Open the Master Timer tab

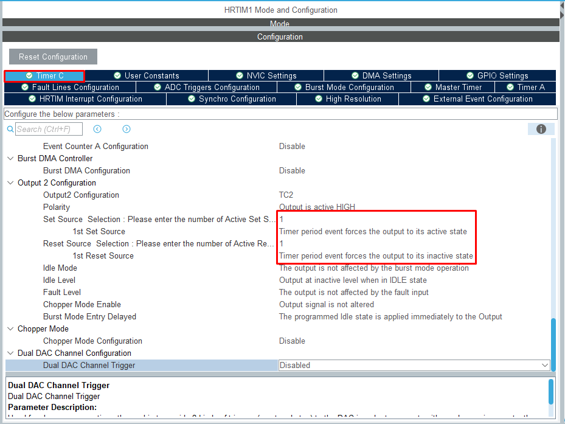[x=453, y=87]
